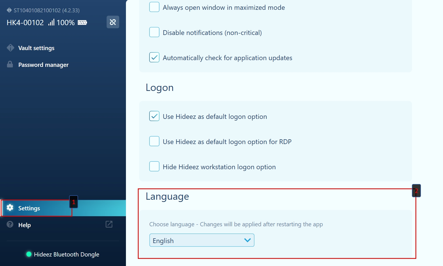This screenshot has height=266, width=443.
Task: Open the English language dropdown
Action: (201, 240)
